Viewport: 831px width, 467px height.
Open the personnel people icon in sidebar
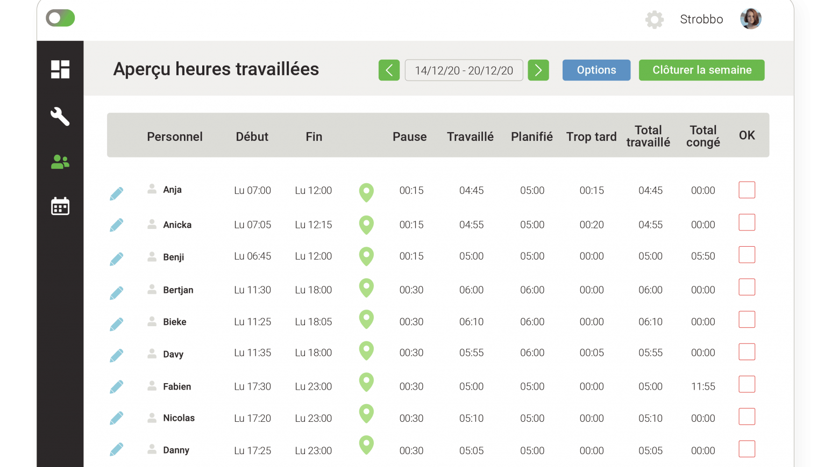click(x=60, y=162)
